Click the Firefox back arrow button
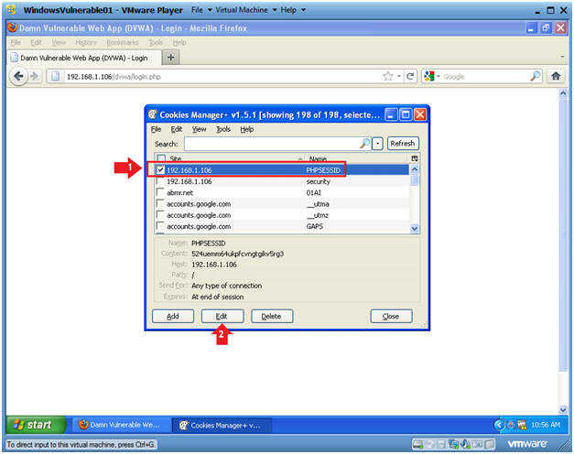574x454 pixels. click(x=18, y=76)
